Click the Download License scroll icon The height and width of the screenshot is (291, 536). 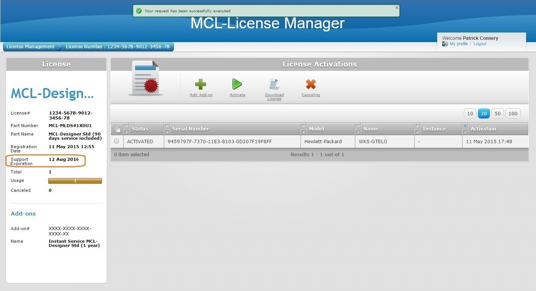(274, 84)
